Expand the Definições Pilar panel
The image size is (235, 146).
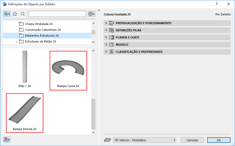pyautogui.click(x=106, y=30)
